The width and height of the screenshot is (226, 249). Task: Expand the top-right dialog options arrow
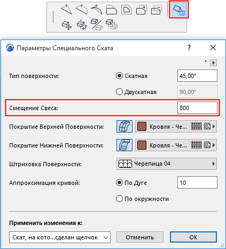213,63
